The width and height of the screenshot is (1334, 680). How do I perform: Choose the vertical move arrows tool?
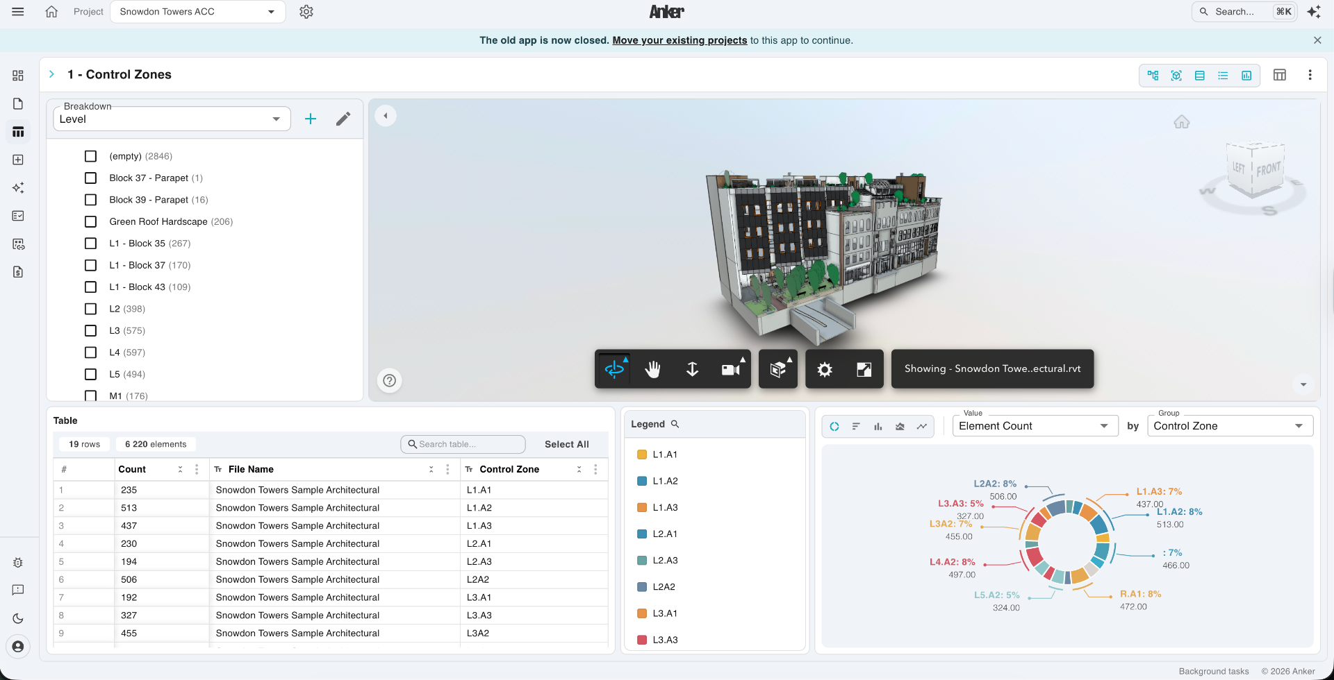click(692, 369)
